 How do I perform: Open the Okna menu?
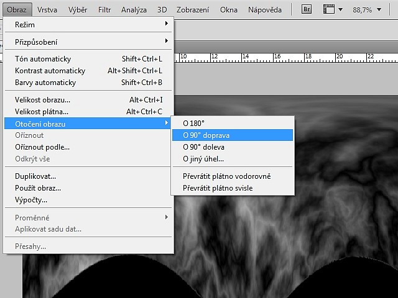229,10
